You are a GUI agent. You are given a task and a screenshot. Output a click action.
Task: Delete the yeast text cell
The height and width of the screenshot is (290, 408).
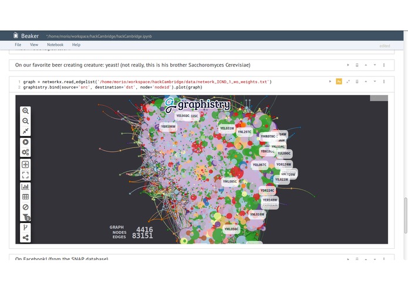[357, 65]
